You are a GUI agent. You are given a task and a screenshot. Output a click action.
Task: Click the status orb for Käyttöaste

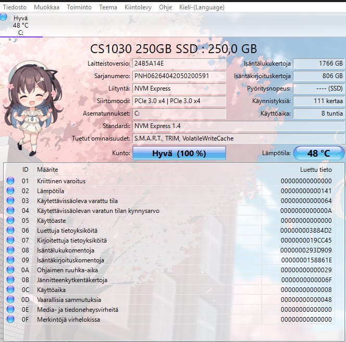tap(10, 221)
